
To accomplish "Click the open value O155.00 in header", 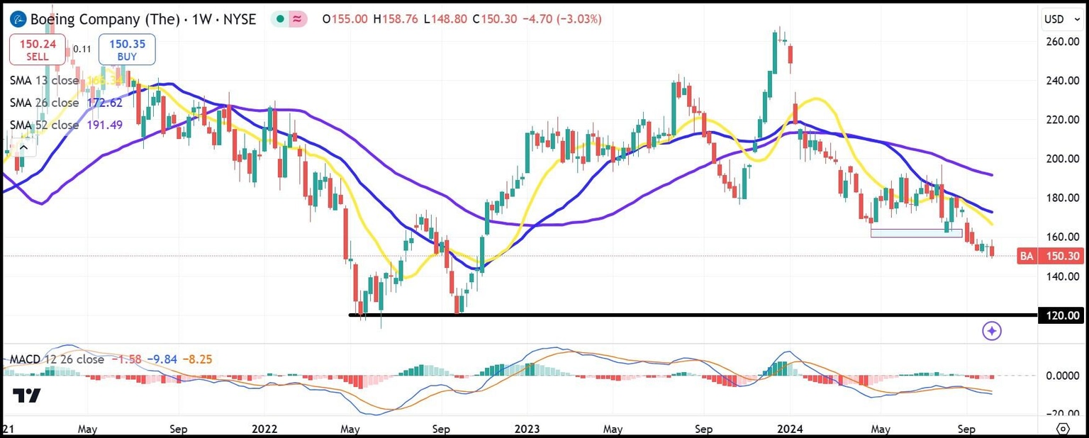I will pos(345,19).
